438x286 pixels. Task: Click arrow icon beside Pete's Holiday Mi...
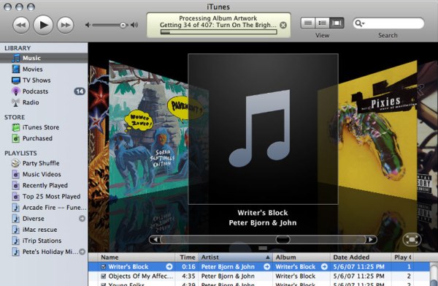pyautogui.click(x=82, y=252)
